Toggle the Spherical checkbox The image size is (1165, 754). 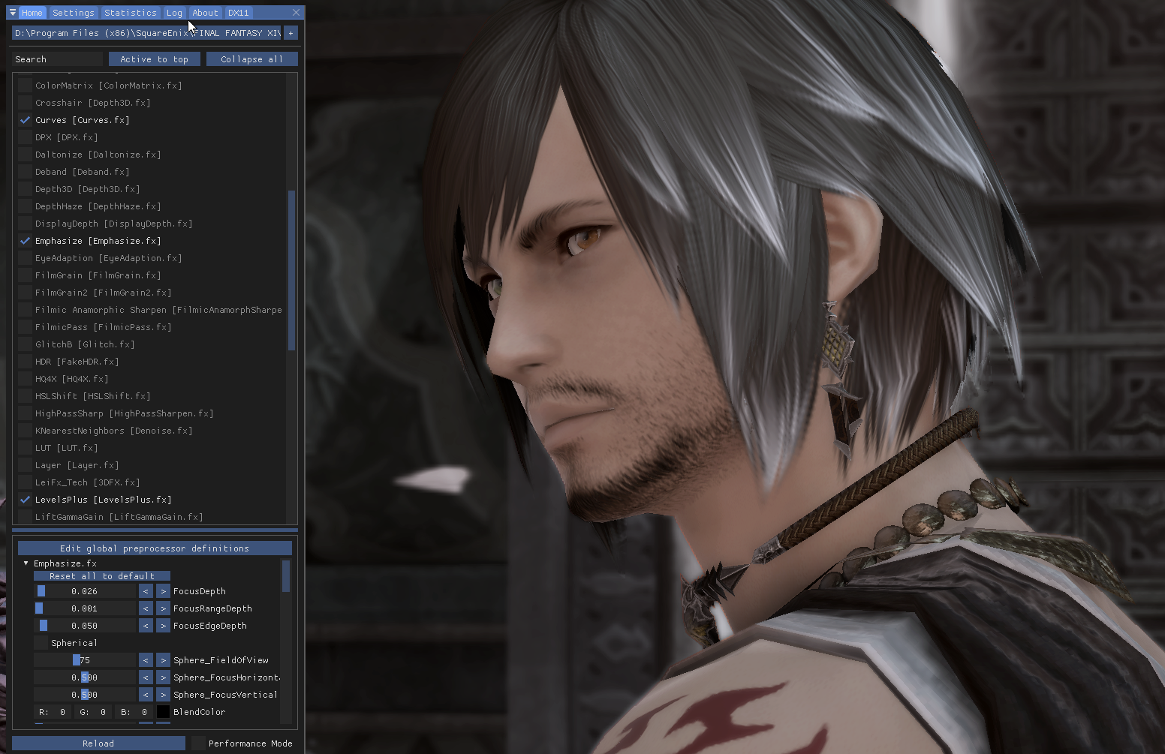[41, 643]
